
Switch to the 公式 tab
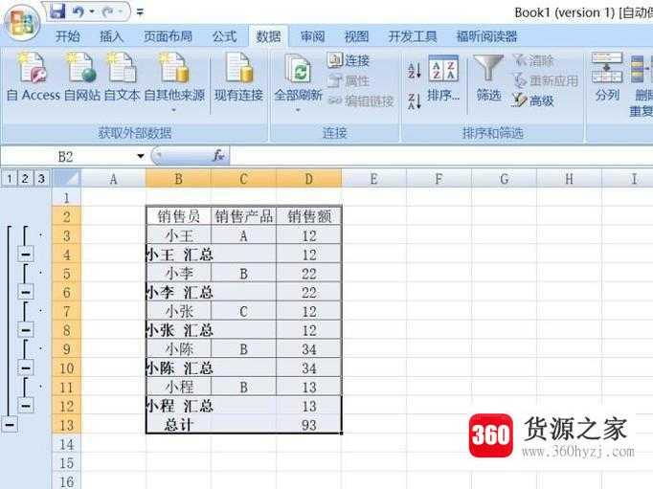(224, 37)
